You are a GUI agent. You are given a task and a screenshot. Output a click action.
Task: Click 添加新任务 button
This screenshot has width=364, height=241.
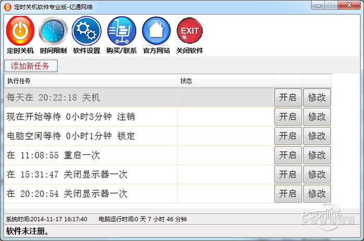tap(31, 66)
